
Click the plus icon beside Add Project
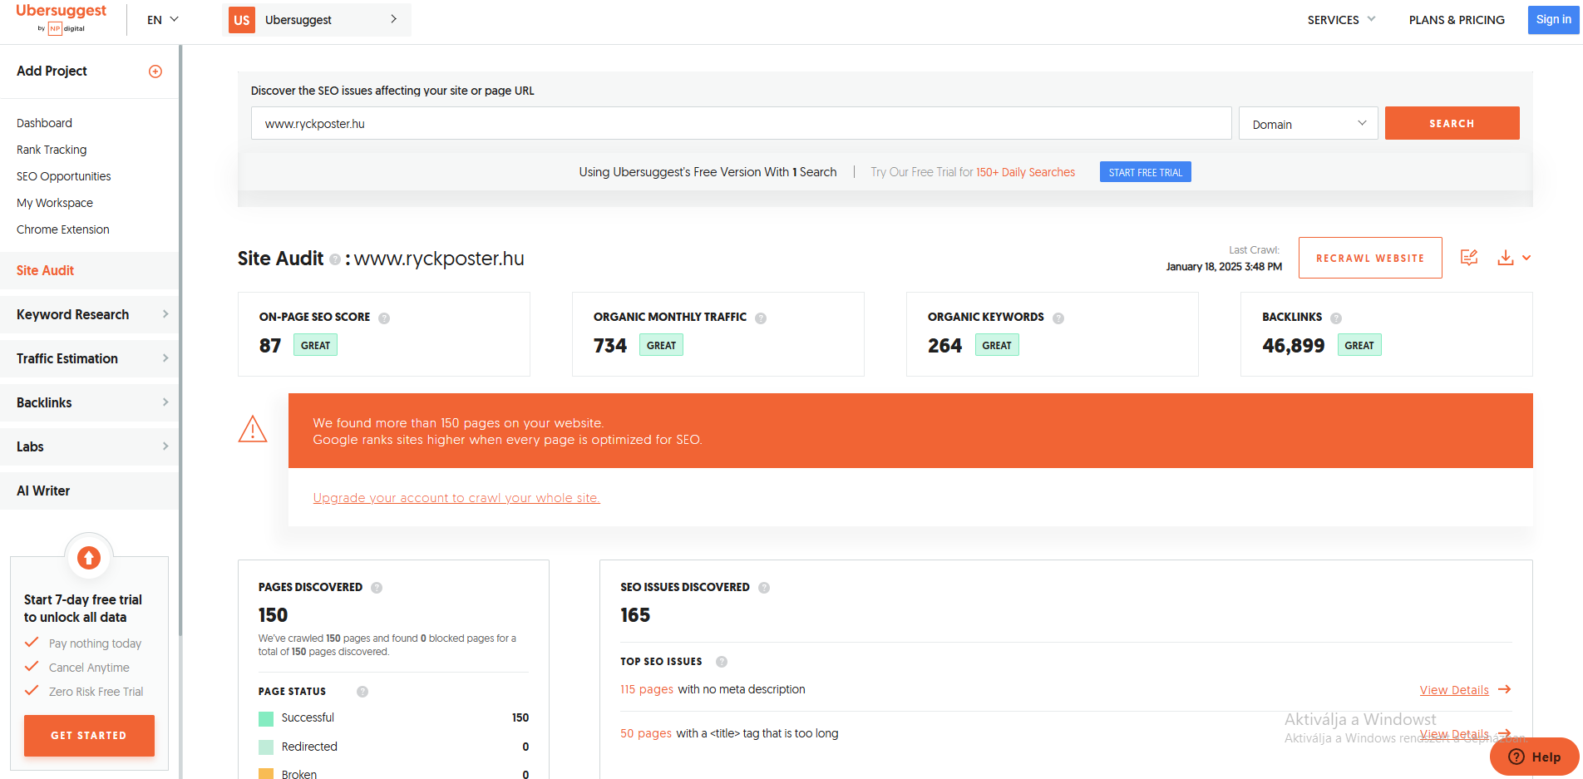pos(155,71)
